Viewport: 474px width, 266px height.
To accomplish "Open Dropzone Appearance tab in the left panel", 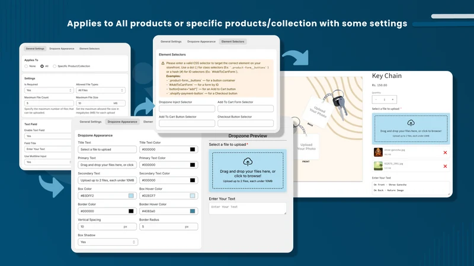I will click(x=62, y=48).
